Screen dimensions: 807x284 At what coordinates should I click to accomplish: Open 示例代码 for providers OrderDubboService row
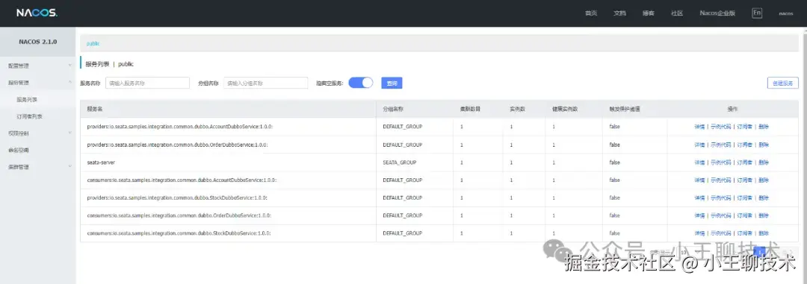coord(720,145)
